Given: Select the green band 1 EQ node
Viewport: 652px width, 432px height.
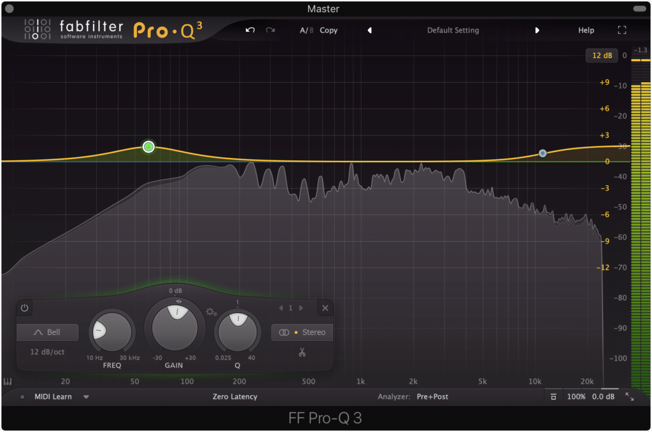Looking at the screenshot, I should pos(148,146).
